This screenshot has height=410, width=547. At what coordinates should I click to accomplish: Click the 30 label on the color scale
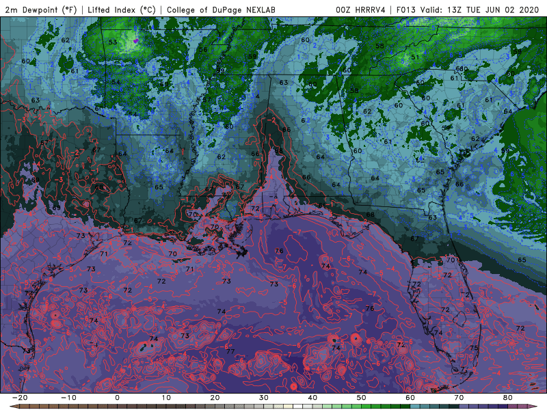(x=264, y=398)
